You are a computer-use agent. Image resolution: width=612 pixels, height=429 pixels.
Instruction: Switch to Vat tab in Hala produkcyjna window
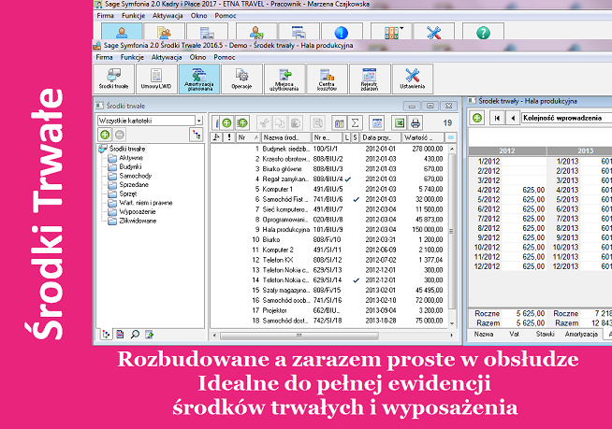[514, 334]
